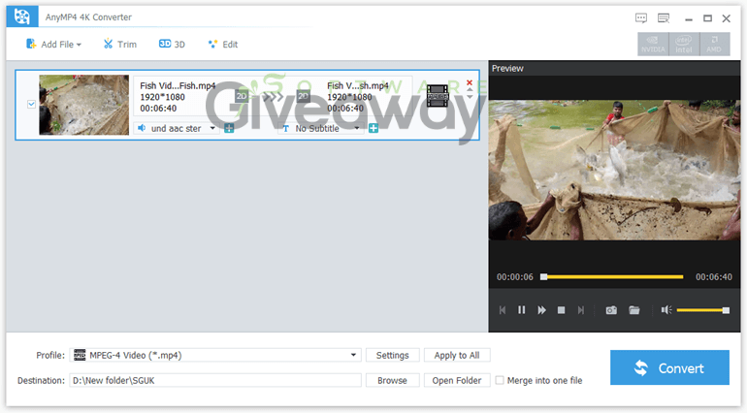Open the Add File menu
The image size is (747, 413).
pyautogui.click(x=53, y=45)
